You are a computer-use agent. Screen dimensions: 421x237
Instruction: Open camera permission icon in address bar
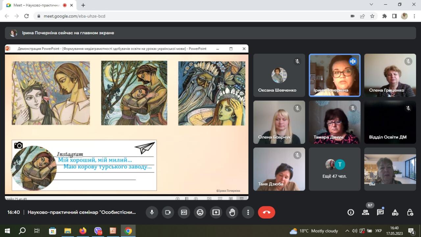pyautogui.click(x=353, y=16)
